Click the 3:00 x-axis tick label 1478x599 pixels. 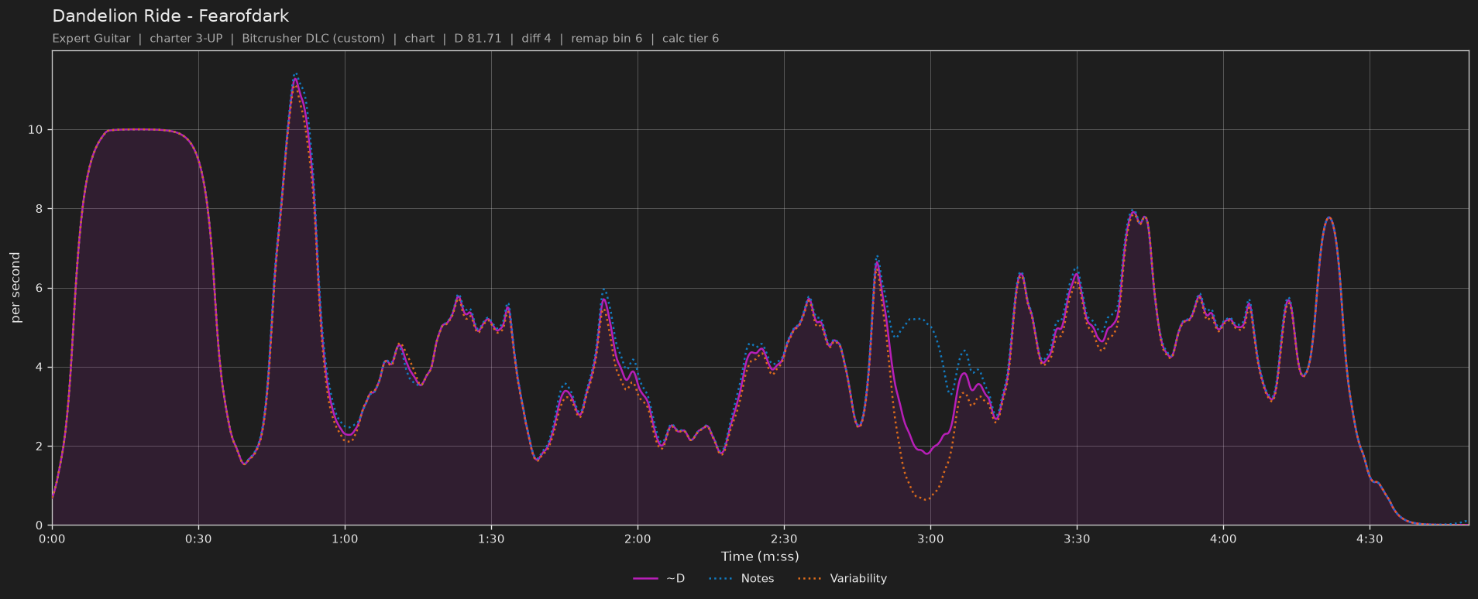point(930,539)
